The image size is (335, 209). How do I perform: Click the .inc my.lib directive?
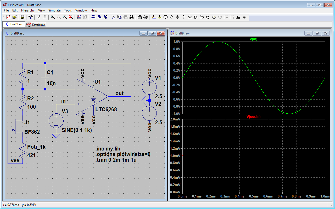[x=108, y=149]
